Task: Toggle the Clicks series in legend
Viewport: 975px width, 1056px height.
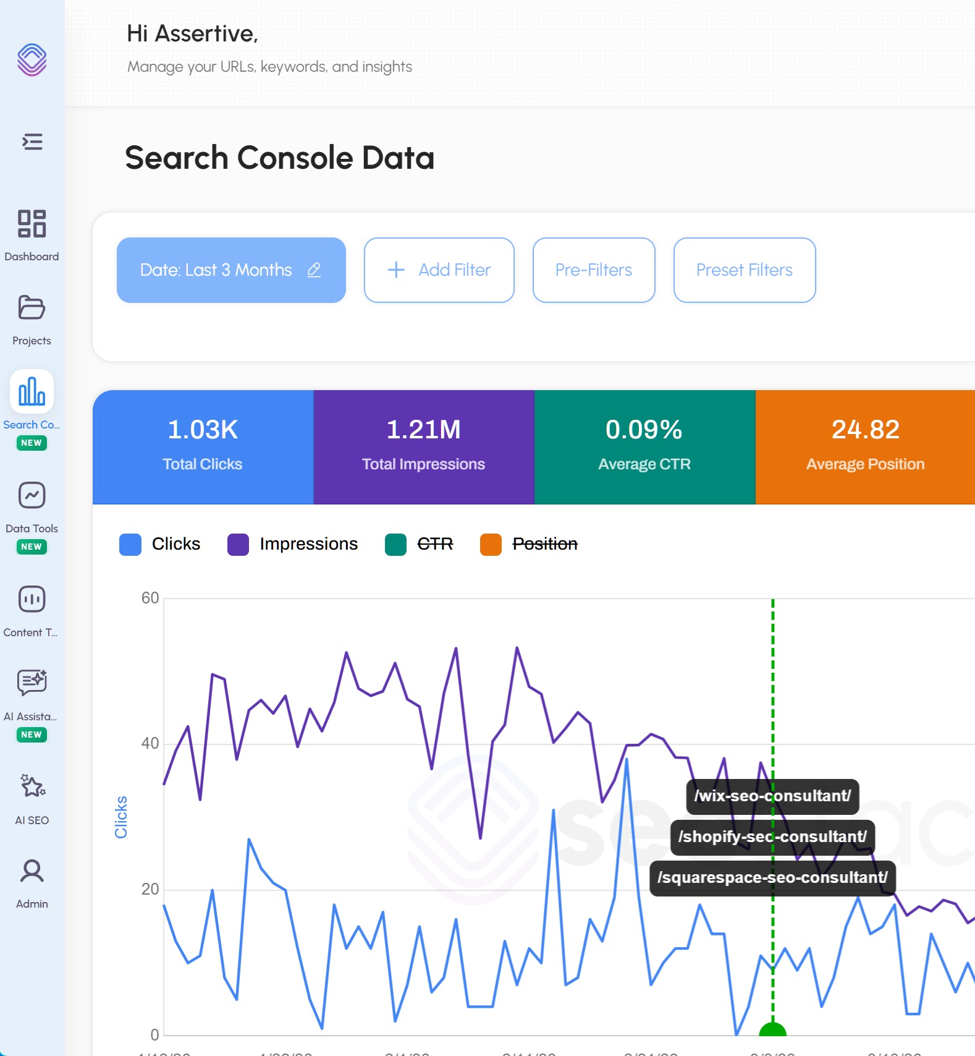Action: click(160, 544)
